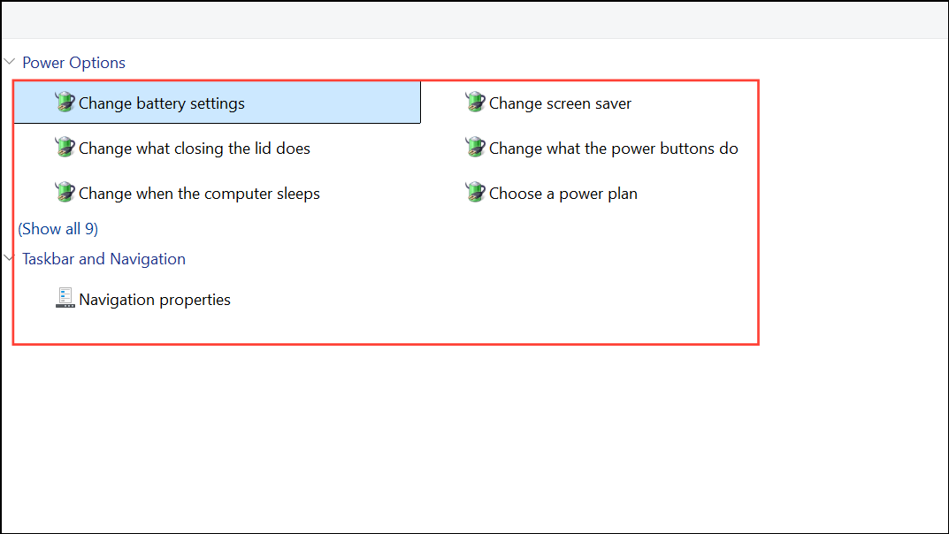Image resolution: width=949 pixels, height=534 pixels.
Task: Collapse the Taskbar and Navigation chevron
Action: (10, 259)
